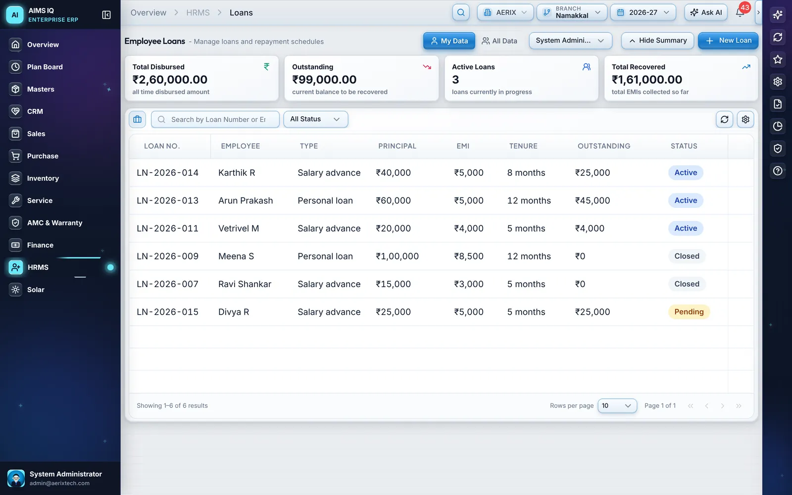Open the AERIX company dropdown
Image resolution: width=792 pixels, height=495 pixels.
click(505, 12)
